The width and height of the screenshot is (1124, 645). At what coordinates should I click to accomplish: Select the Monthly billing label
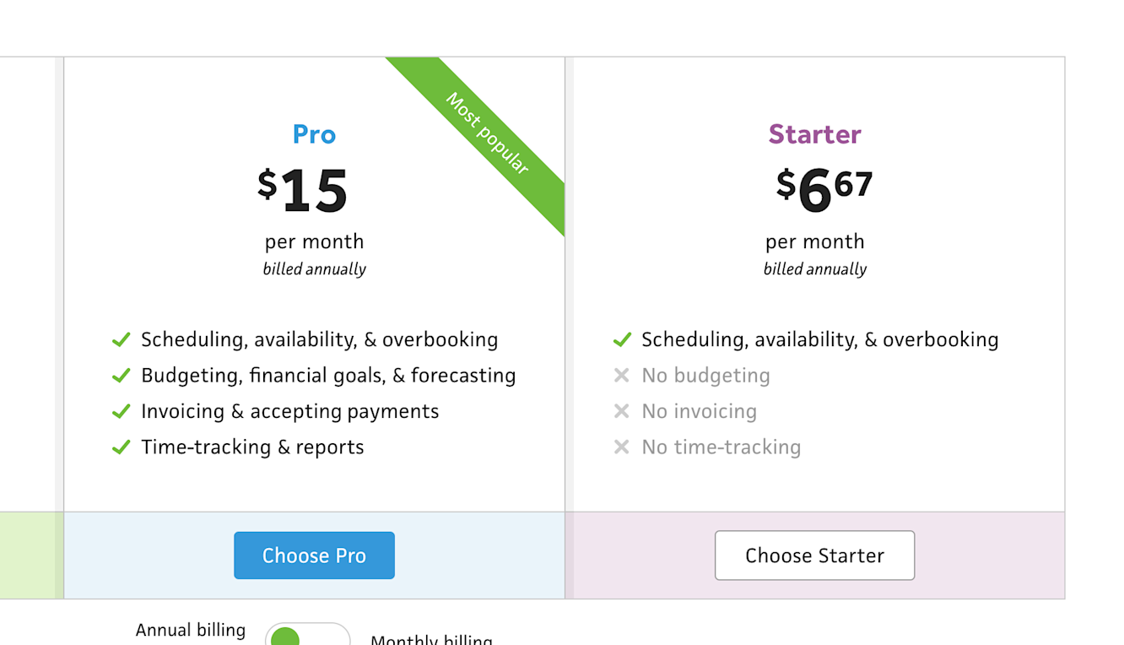pyautogui.click(x=431, y=639)
